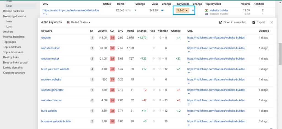Expand URL arrow in the website creators row
Image resolution: width=282 pixels, height=129 pixels.
pos(189,104)
